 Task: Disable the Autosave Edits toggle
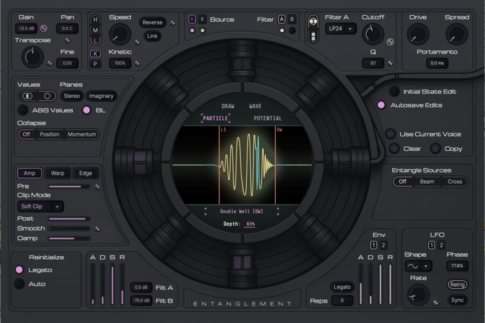pos(381,105)
